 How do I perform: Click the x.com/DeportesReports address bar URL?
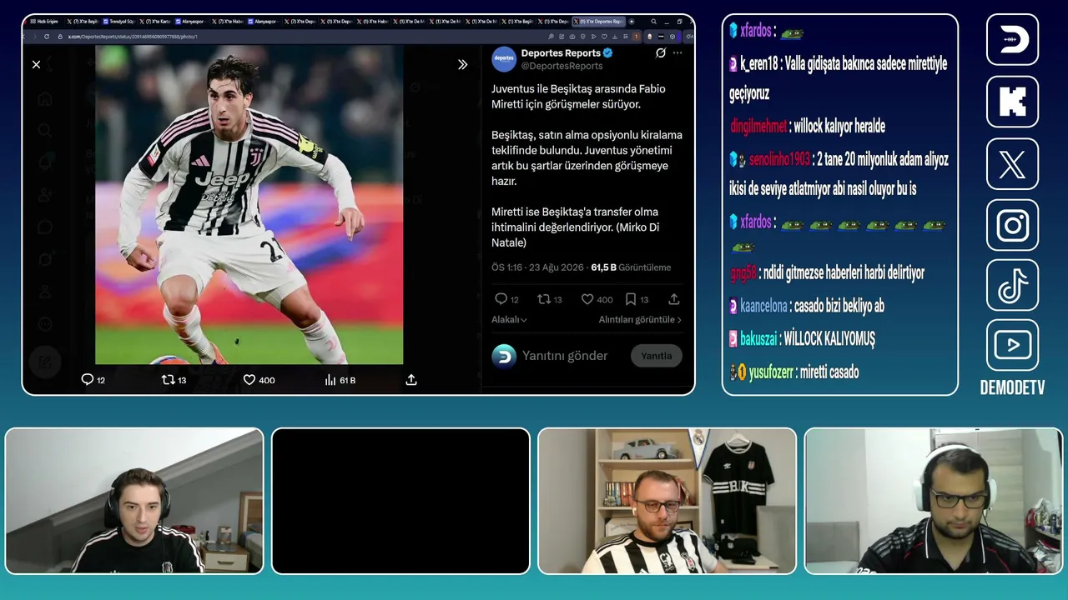[x=133, y=37]
